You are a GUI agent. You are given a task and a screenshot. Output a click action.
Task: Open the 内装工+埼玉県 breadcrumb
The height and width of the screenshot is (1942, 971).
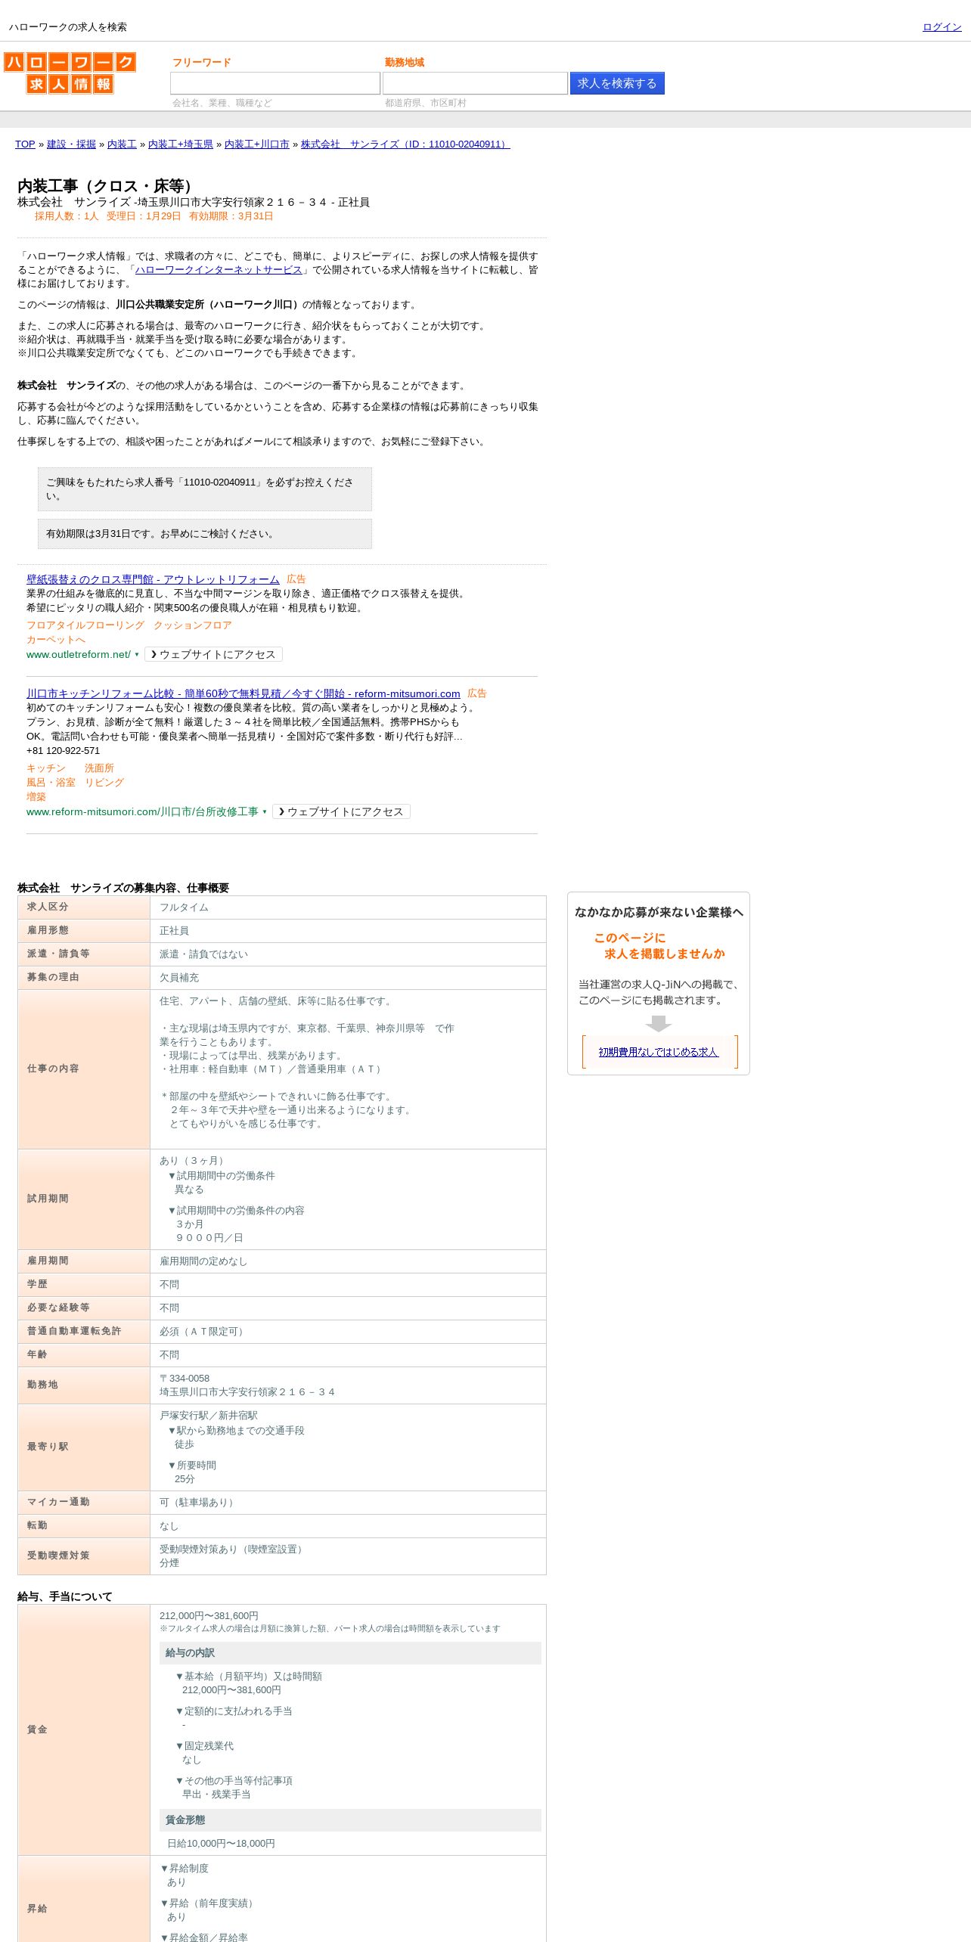[181, 144]
